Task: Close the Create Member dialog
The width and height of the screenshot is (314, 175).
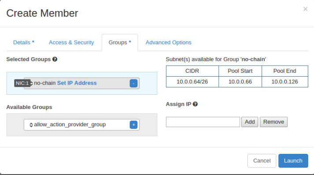Action: pyautogui.click(x=305, y=9)
